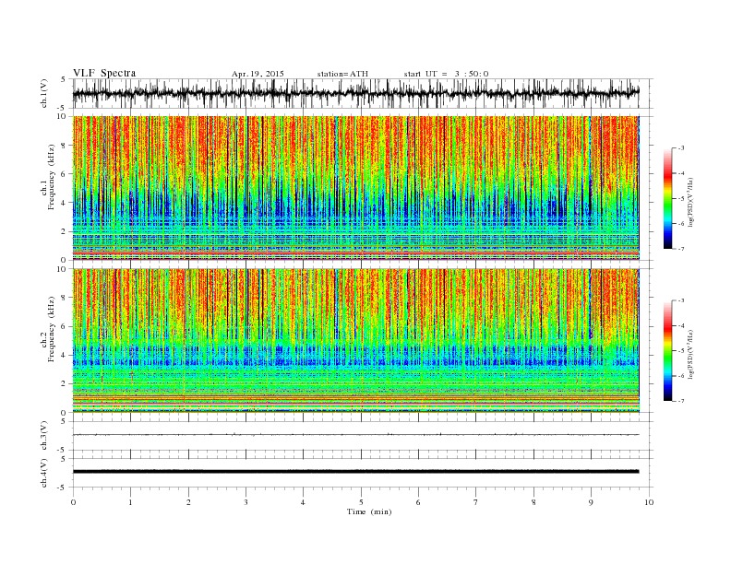The image size is (731, 564).
Task: Click the time axis tick label "8"
Action: (533, 502)
